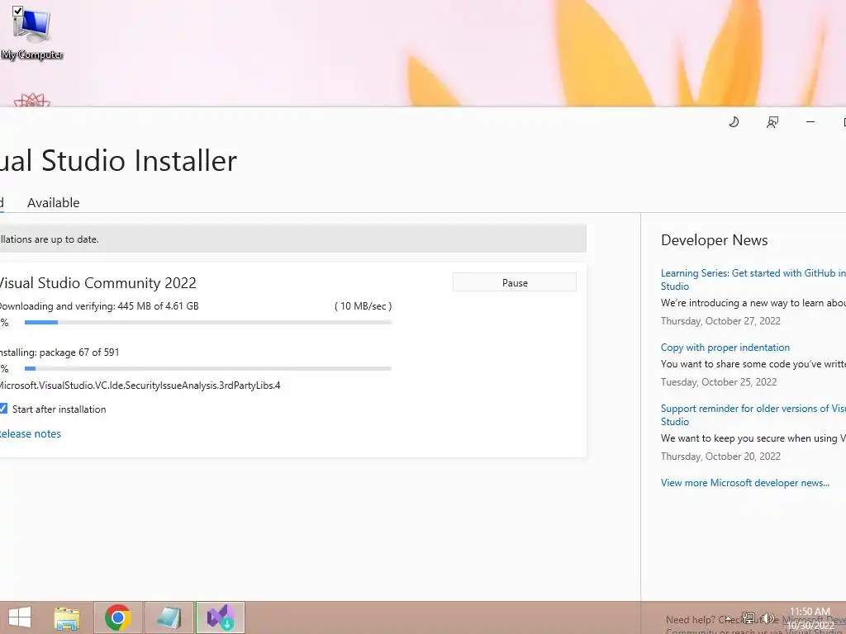Screen dimensions: 846x634
Task: Open the Windows Start button
Action: 20,617
